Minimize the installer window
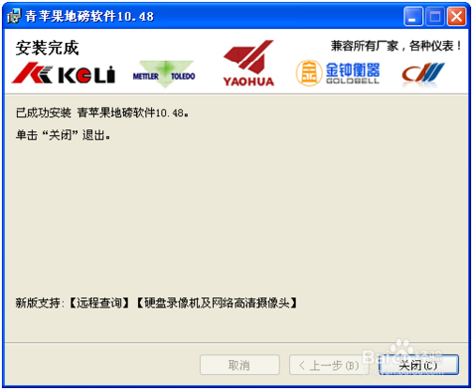Viewport: 473px width, 390px height. pos(413,16)
